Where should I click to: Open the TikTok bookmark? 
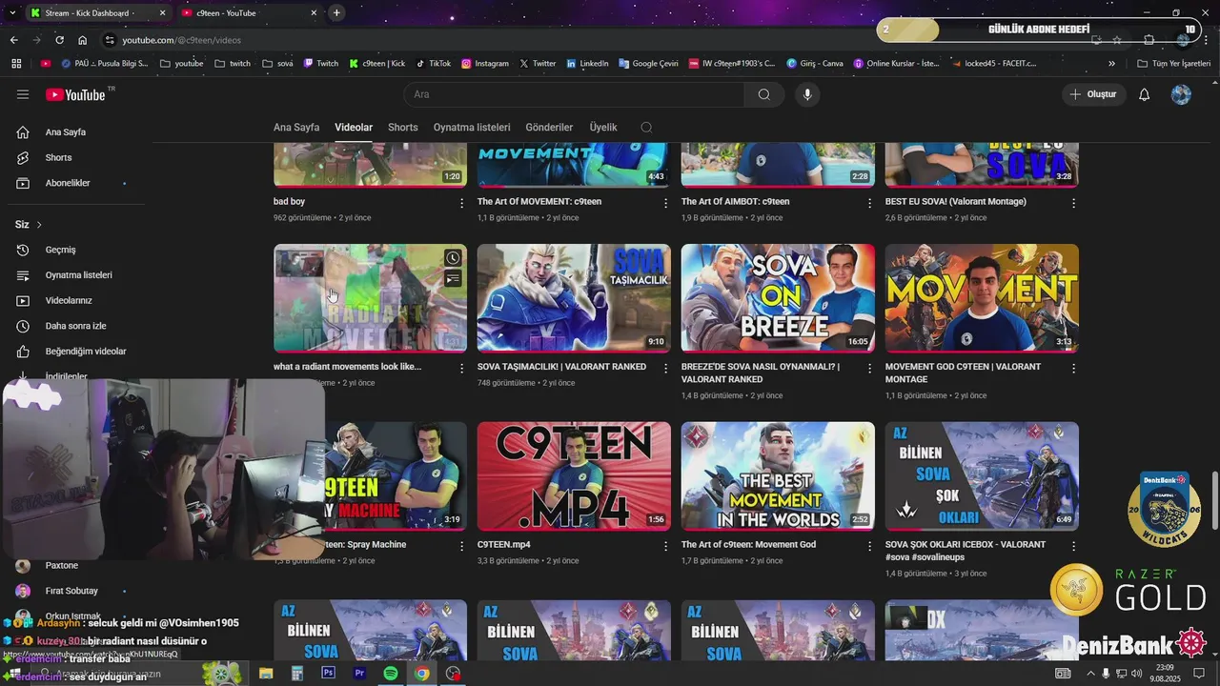pos(433,64)
